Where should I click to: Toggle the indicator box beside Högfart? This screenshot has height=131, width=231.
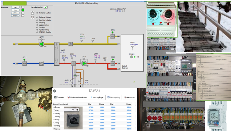point(23,16)
